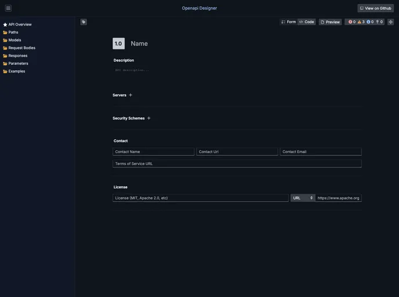Add a new security scheme

click(x=149, y=118)
